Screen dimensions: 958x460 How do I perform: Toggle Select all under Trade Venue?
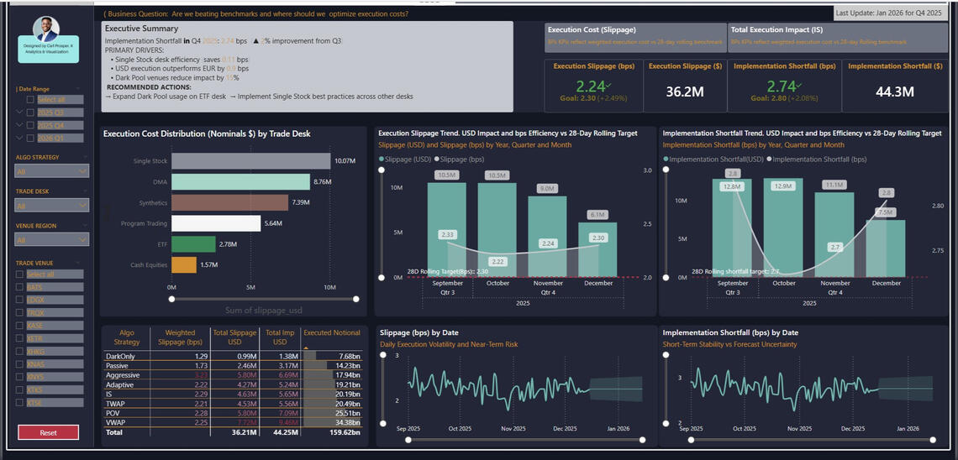(20, 274)
